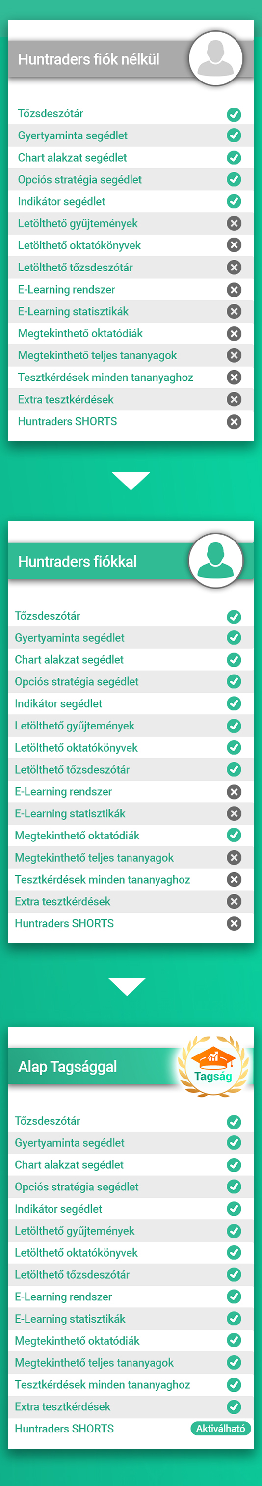Click the second white down arrow above Alap Tagsággal
Image resolution: width=262 pixels, height=1486 pixels.
(127, 986)
